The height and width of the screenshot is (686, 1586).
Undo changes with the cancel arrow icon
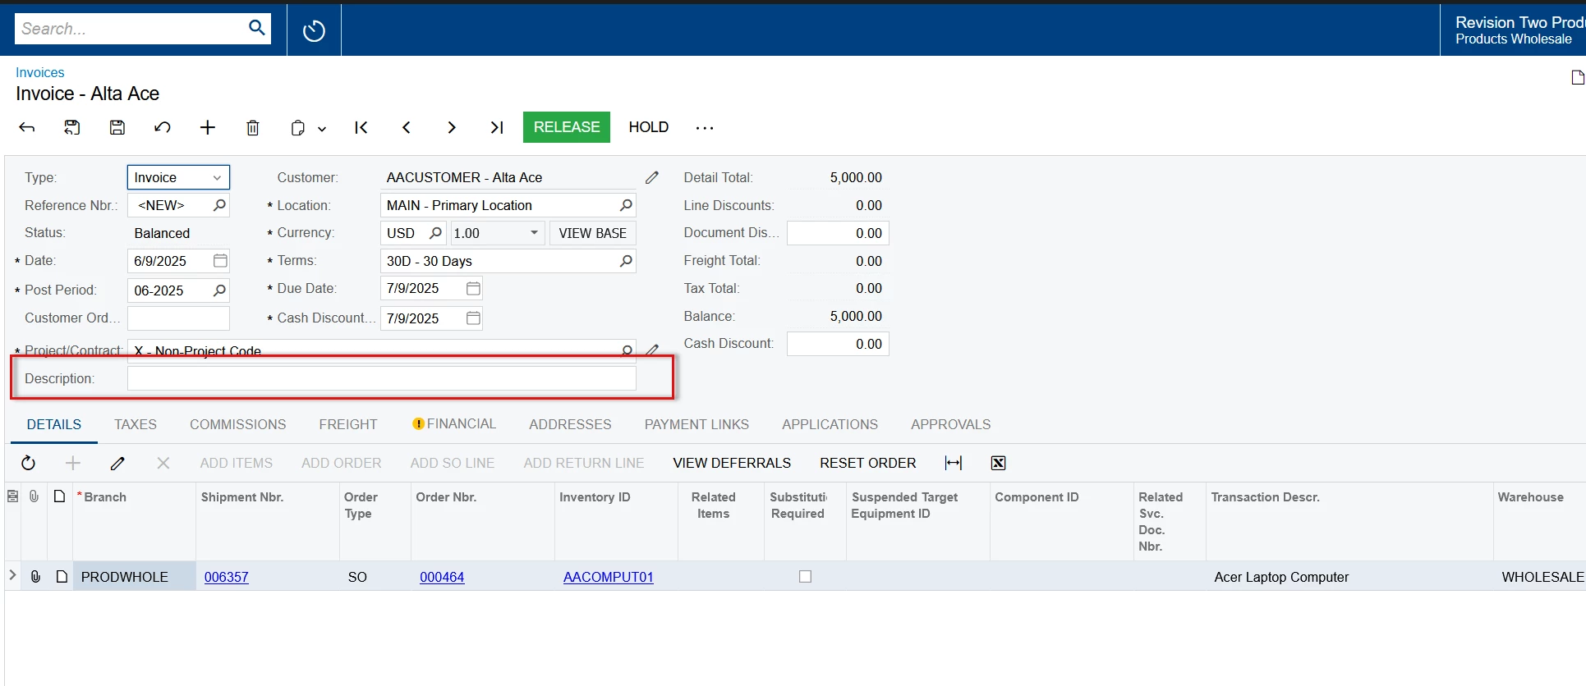coord(163,127)
